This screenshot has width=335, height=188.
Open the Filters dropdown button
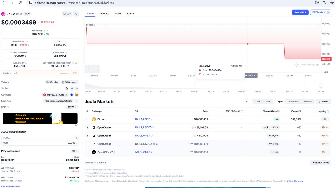coord(324,102)
